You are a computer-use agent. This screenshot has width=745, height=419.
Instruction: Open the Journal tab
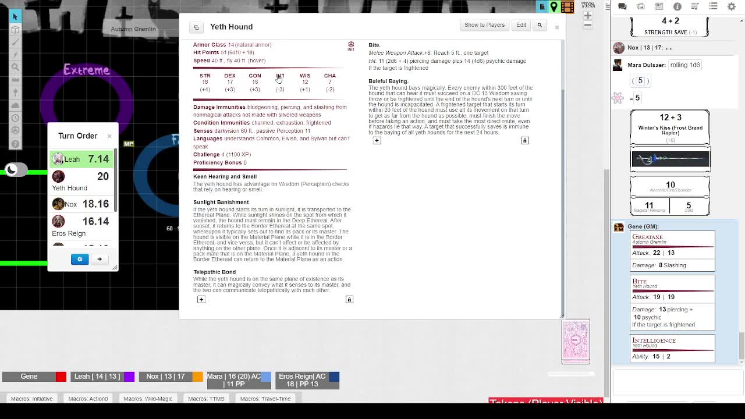[x=659, y=6]
